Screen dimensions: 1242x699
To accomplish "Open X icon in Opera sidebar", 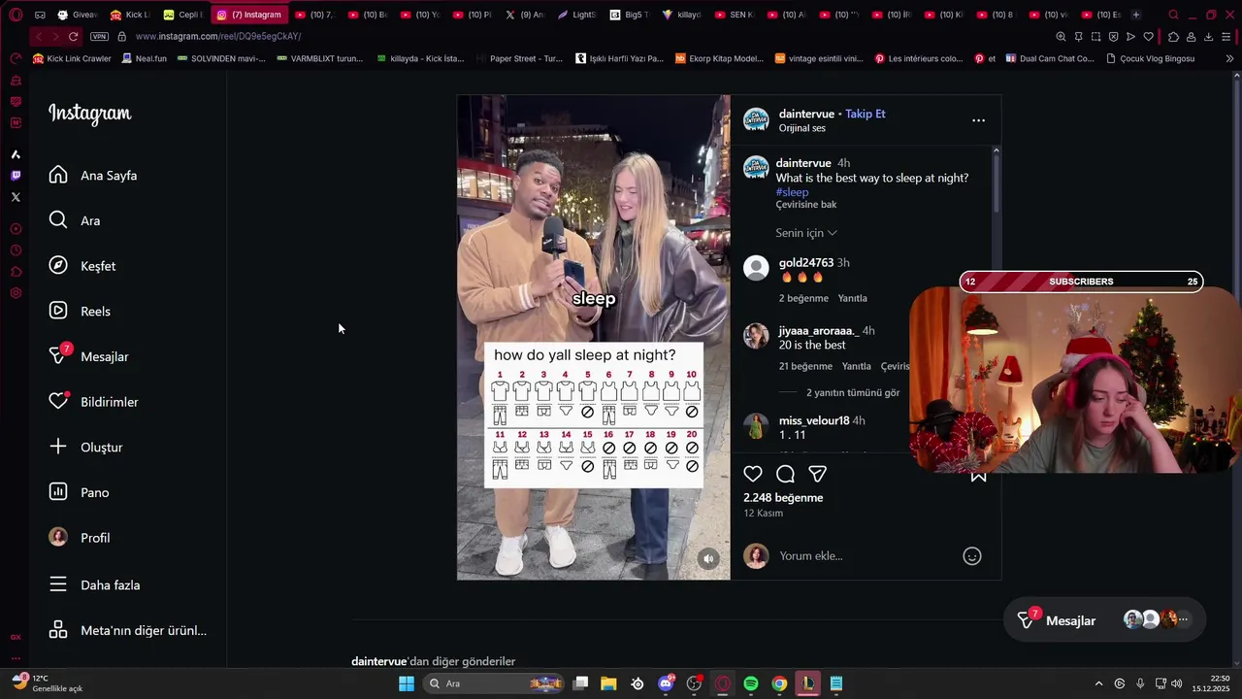I will [16, 197].
